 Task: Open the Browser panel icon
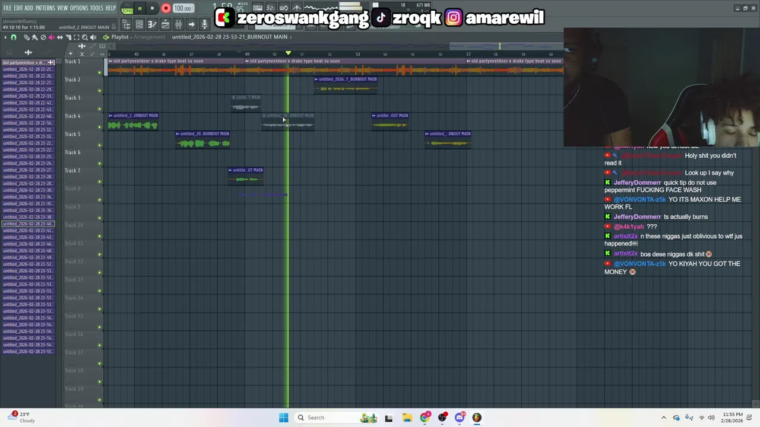coord(126,24)
